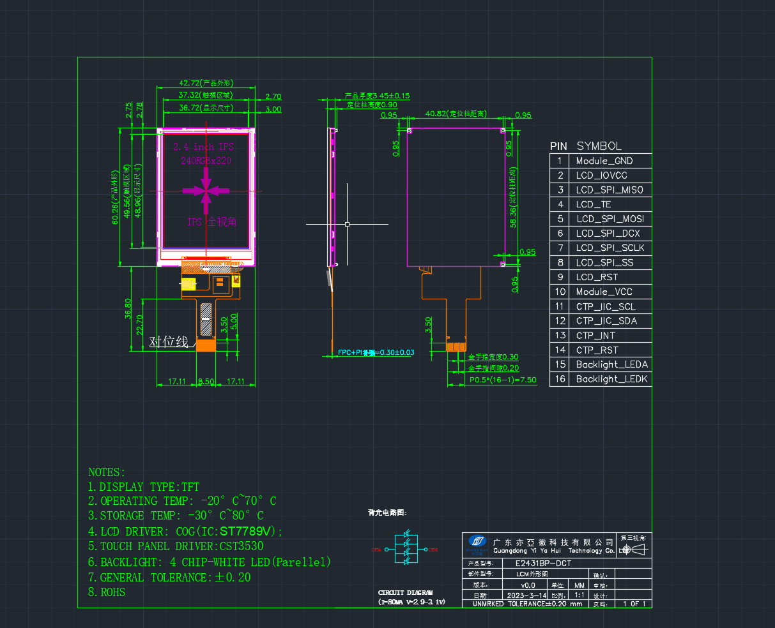Select the 'CIRCUIT DIAGRAM' caption text
The width and height of the screenshot is (775, 628).
(x=405, y=593)
